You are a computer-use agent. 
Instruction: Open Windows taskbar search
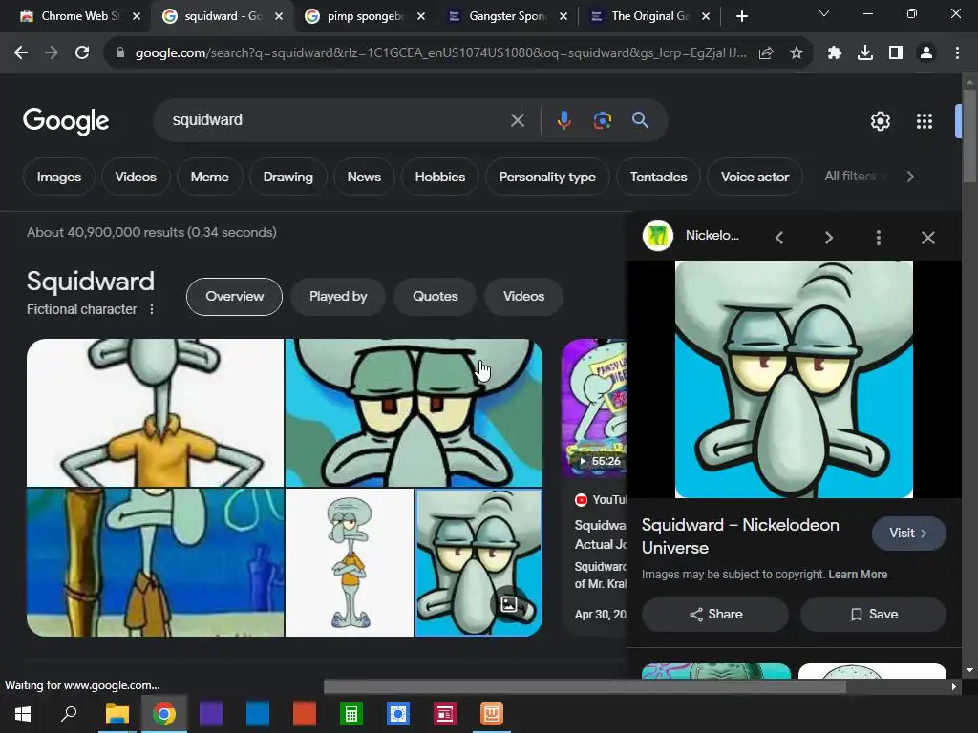point(69,714)
